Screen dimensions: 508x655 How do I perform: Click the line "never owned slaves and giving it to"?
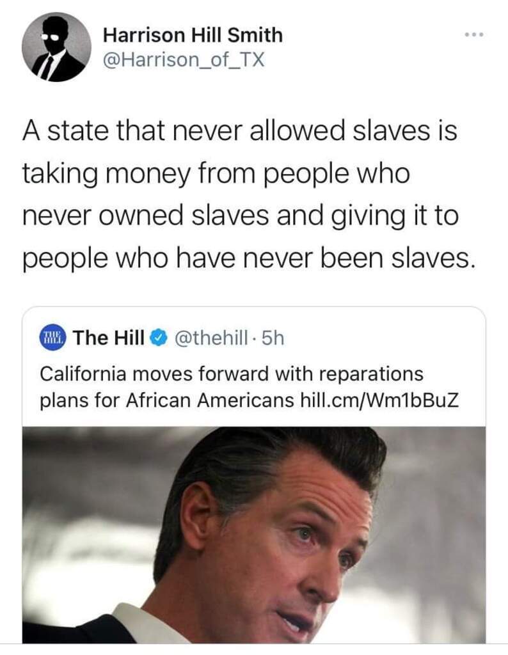[241, 216]
